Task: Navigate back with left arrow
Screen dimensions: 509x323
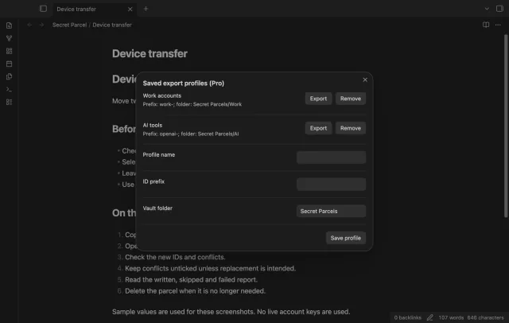Action: point(29,25)
